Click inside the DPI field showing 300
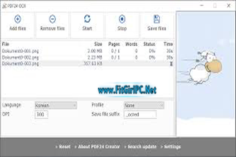This screenshot has width=236, height=157. click(x=41, y=114)
